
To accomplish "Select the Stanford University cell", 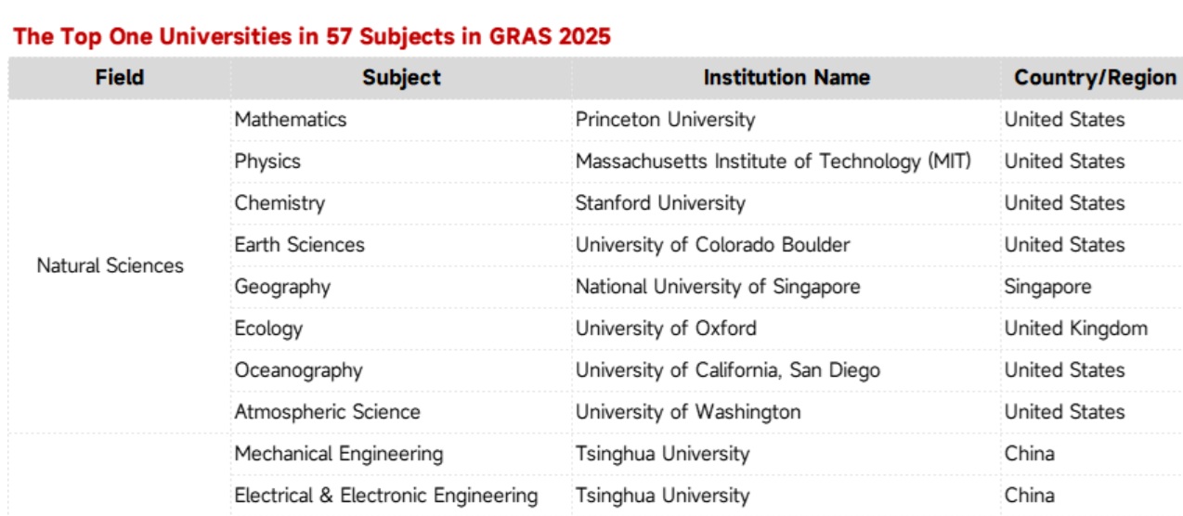I will point(660,203).
